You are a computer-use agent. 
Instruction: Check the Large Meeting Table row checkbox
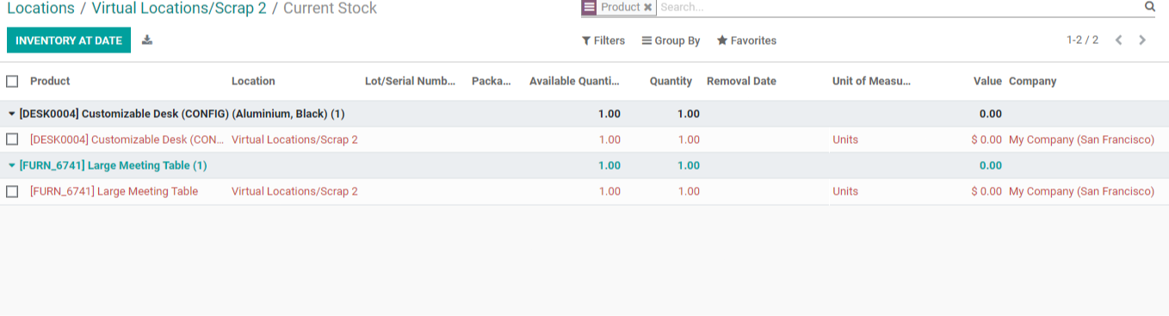12,191
